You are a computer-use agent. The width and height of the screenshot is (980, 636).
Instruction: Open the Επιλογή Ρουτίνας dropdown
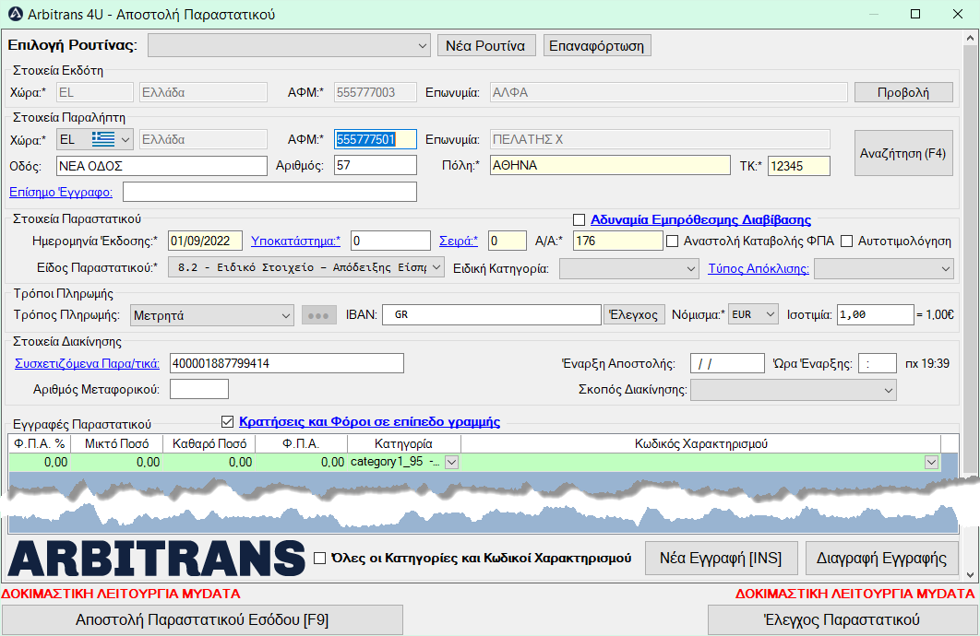point(289,45)
